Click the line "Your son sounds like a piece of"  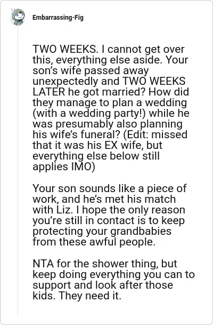point(110,188)
